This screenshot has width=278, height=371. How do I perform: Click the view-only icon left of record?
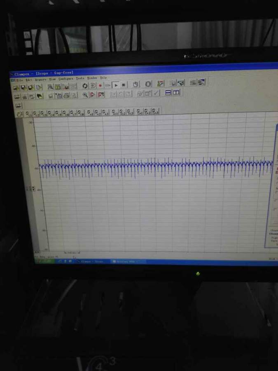coord(93,86)
